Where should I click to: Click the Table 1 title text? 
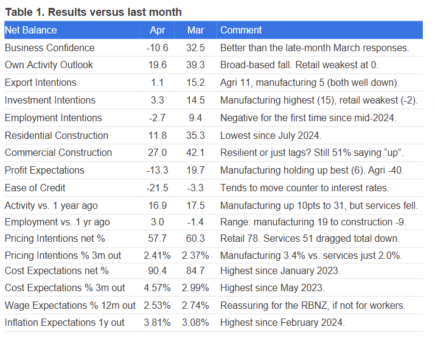pyautogui.click(x=92, y=12)
